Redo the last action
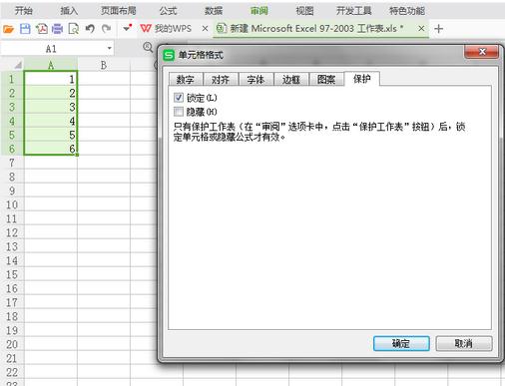Viewport: 505px width, 386px height. coord(106,29)
